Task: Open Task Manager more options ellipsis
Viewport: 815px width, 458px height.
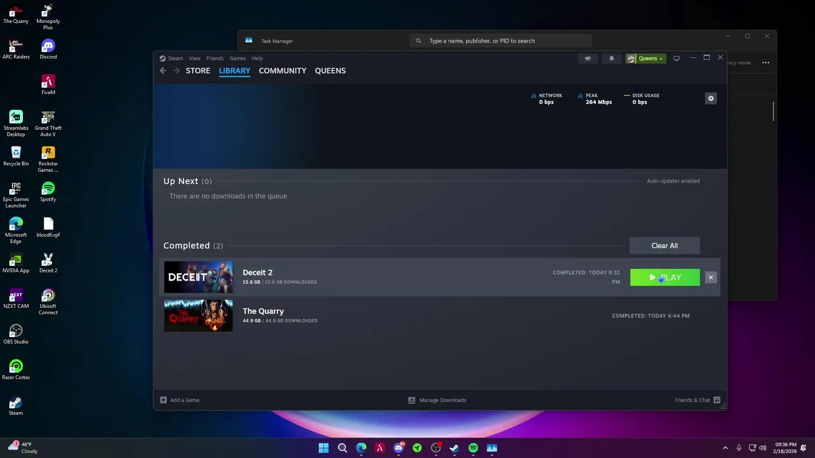Action: click(765, 63)
